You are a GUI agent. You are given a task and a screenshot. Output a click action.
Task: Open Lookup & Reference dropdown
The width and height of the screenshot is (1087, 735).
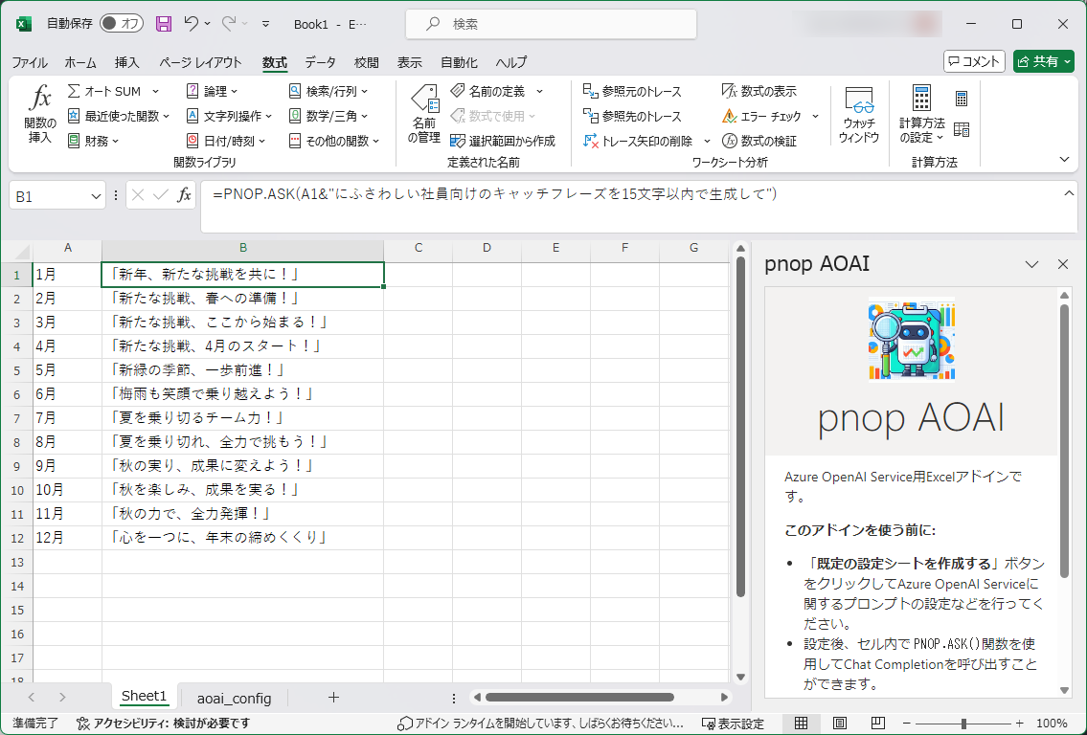(x=365, y=92)
